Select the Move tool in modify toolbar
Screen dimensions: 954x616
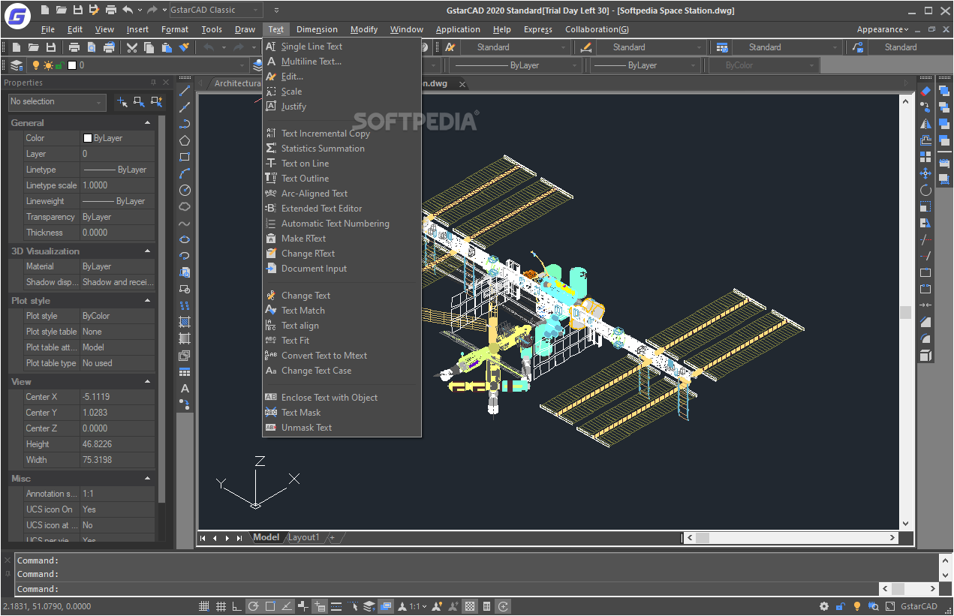coord(925,173)
